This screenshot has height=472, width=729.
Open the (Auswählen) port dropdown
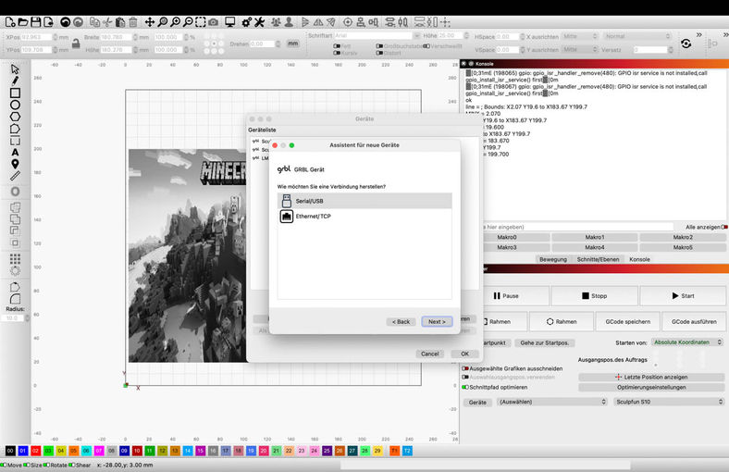point(552,402)
